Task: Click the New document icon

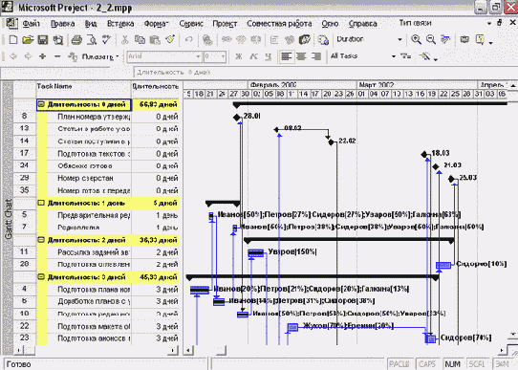Action: 13,40
